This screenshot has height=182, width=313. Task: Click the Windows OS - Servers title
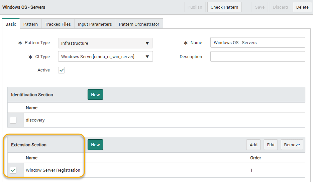pyautogui.click(x=24, y=7)
